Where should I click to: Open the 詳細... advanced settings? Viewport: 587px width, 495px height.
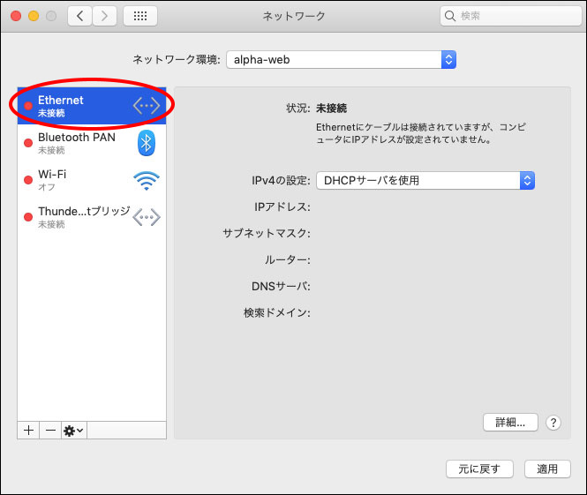pos(510,423)
